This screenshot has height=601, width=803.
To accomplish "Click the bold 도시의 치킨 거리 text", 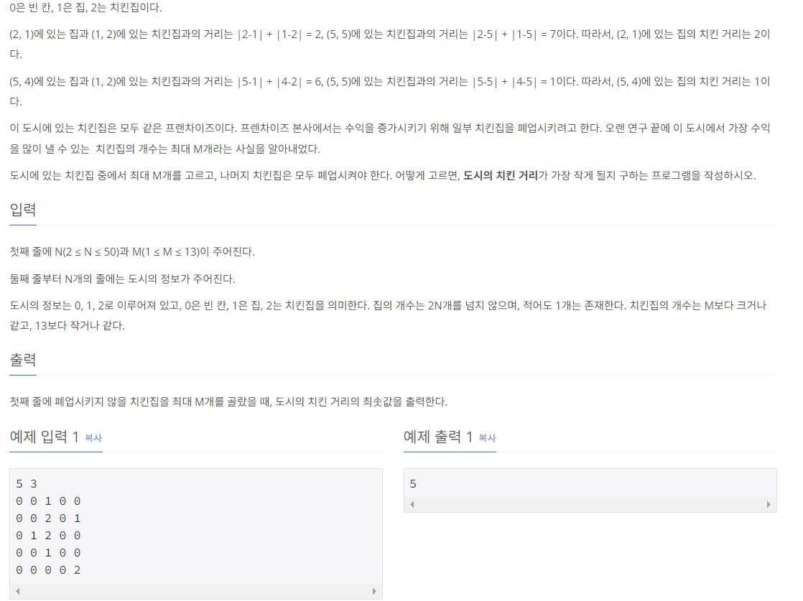I will [501, 176].
